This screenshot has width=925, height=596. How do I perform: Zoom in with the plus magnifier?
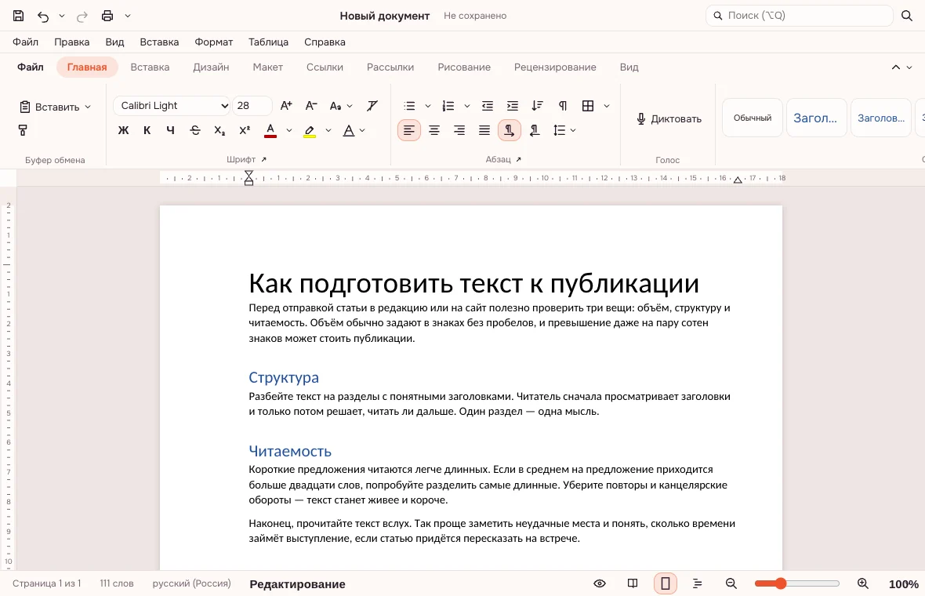(x=862, y=583)
